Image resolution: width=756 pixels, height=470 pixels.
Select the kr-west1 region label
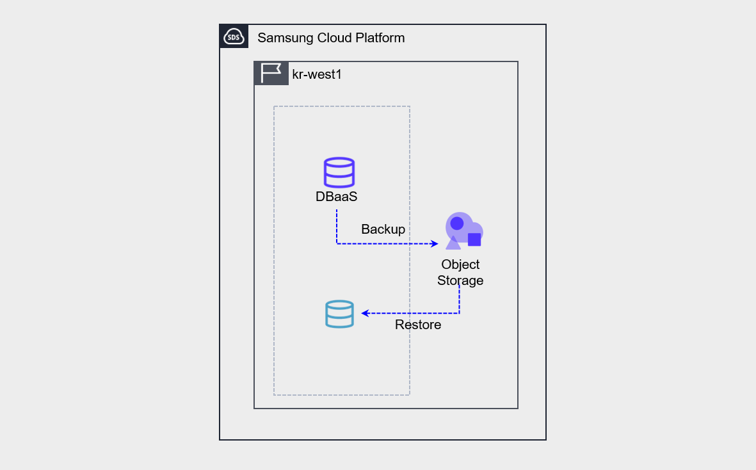coord(317,74)
